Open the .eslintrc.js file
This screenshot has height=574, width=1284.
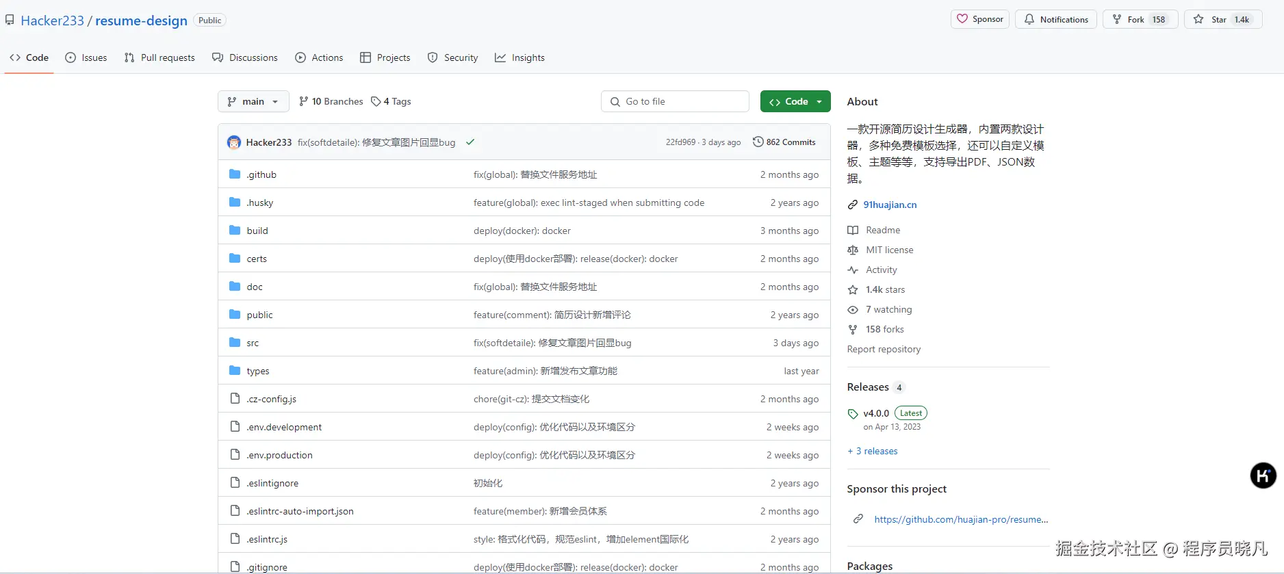pyautogui.click(x=267, y=539)
